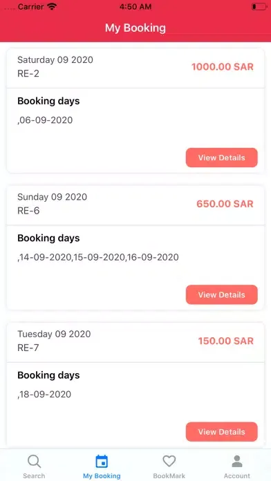Click View Details for RE-2 booking
The image size is (271, 481).
(222, 158)
